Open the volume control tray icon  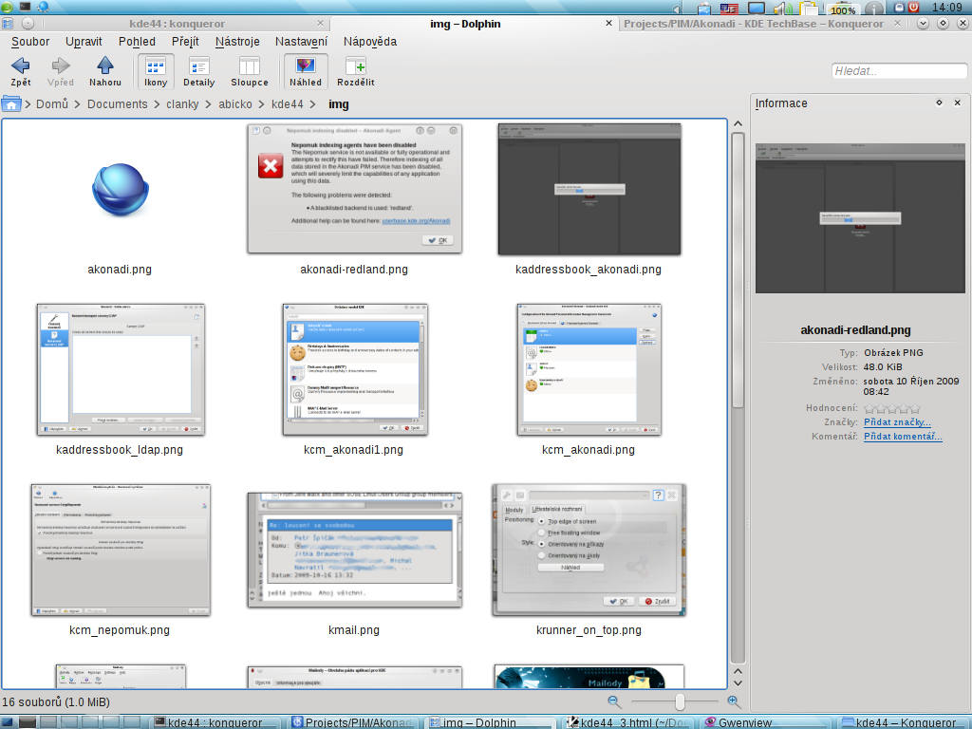(781, 9)
